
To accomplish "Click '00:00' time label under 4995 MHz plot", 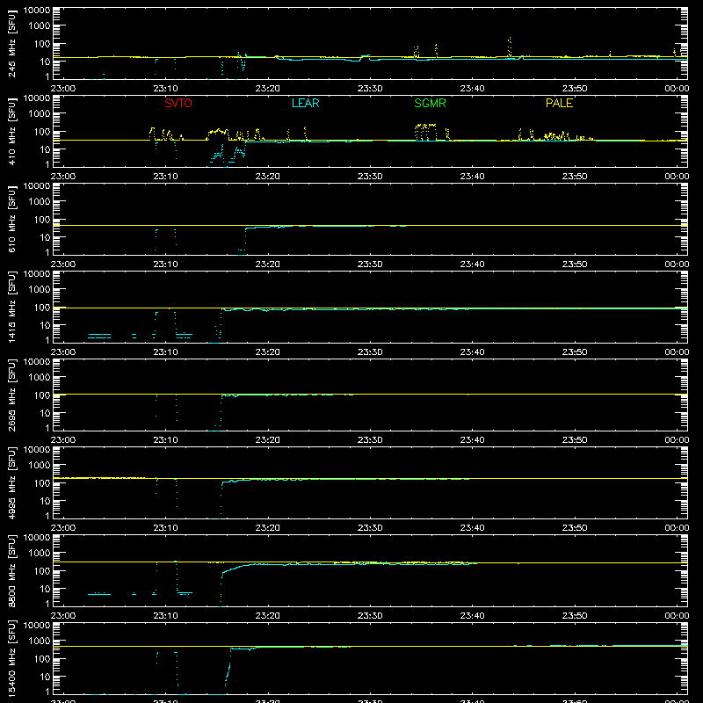I will [x=677, y=528].
